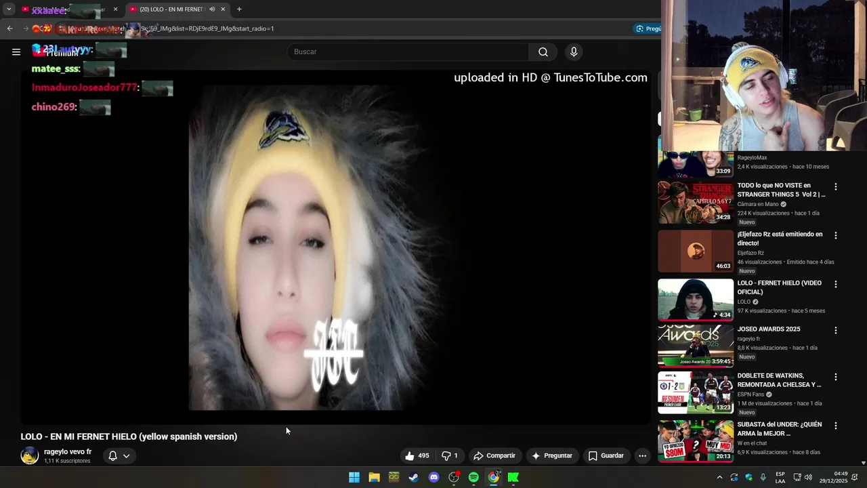867x488 pixels.
Task: Open Discord from the taskbar
Action: pyautogui.click(x=433, y=477)
